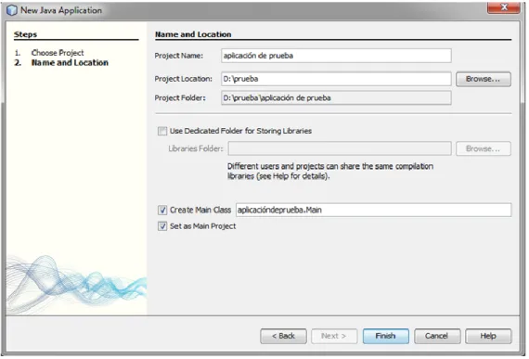Cancel the new project wizard
The image size is (529, 359).
pyautogui.click(x=437, y=336)
